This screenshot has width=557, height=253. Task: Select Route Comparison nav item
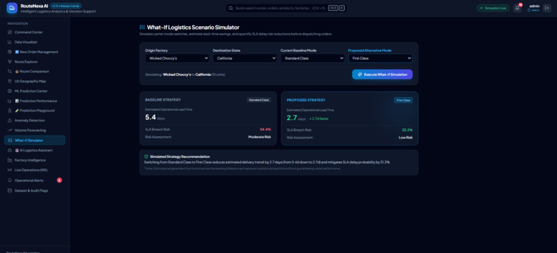tap(35, 71)
